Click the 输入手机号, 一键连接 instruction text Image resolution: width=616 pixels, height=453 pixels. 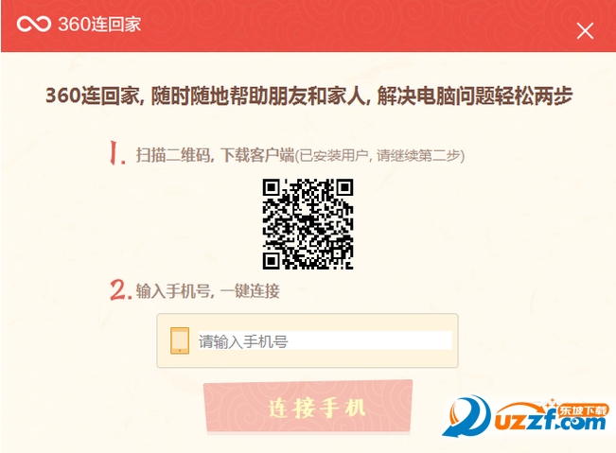pos(208,291)
